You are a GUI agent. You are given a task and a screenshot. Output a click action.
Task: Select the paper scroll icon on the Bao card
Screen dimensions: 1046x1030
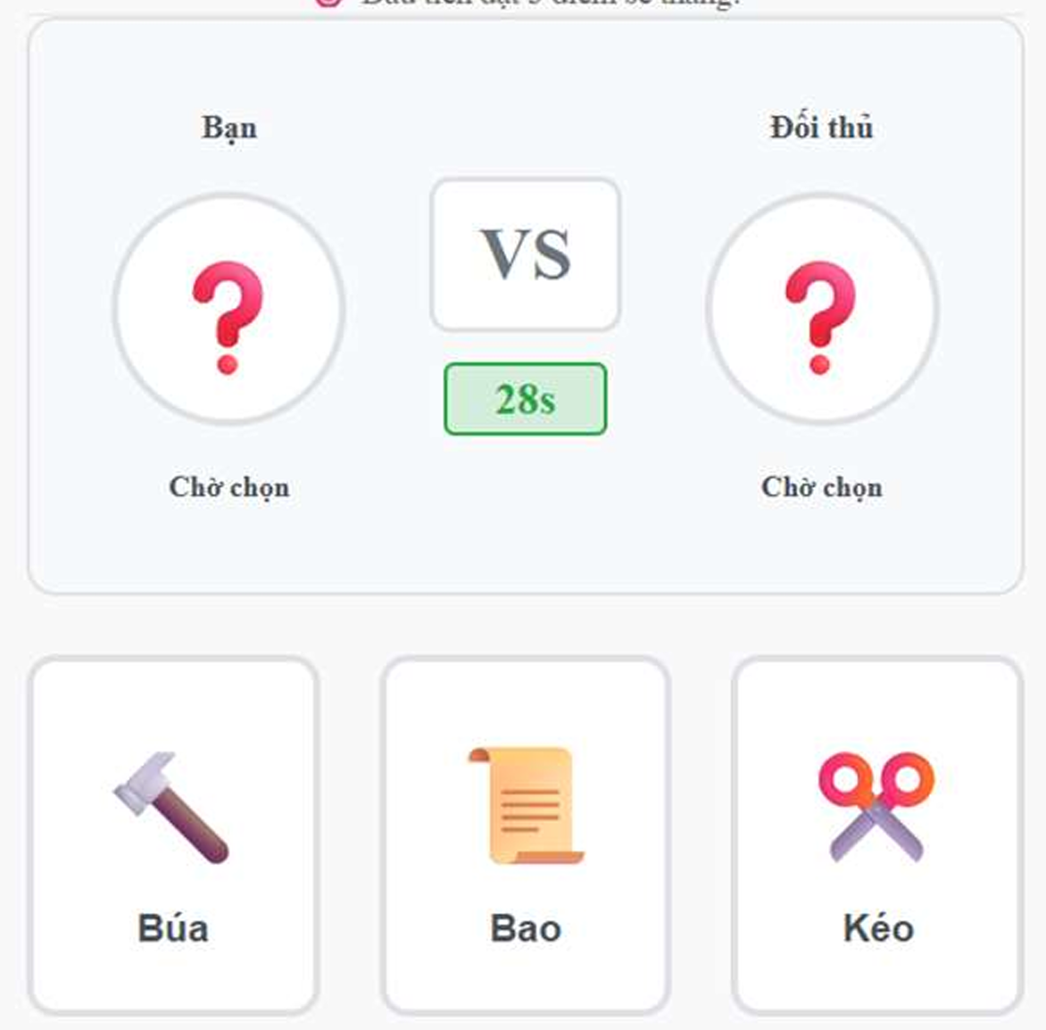(x=523, y=803)
